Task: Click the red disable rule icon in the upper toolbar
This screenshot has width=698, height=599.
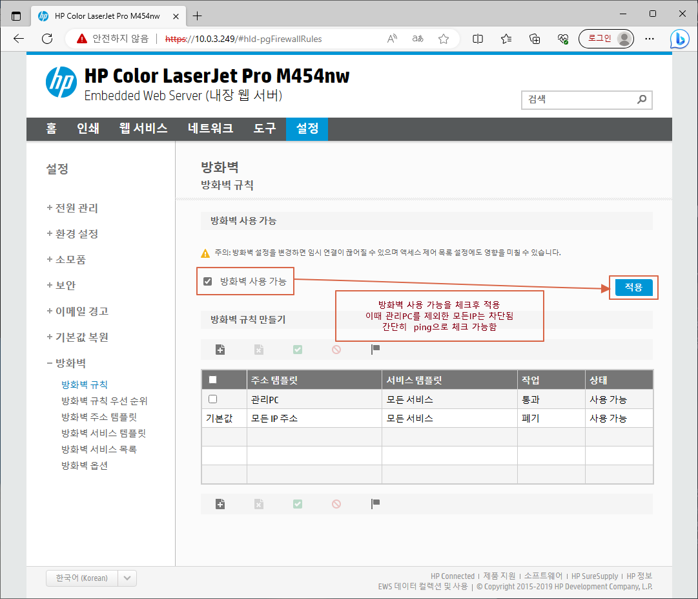Action: [336, 350]
